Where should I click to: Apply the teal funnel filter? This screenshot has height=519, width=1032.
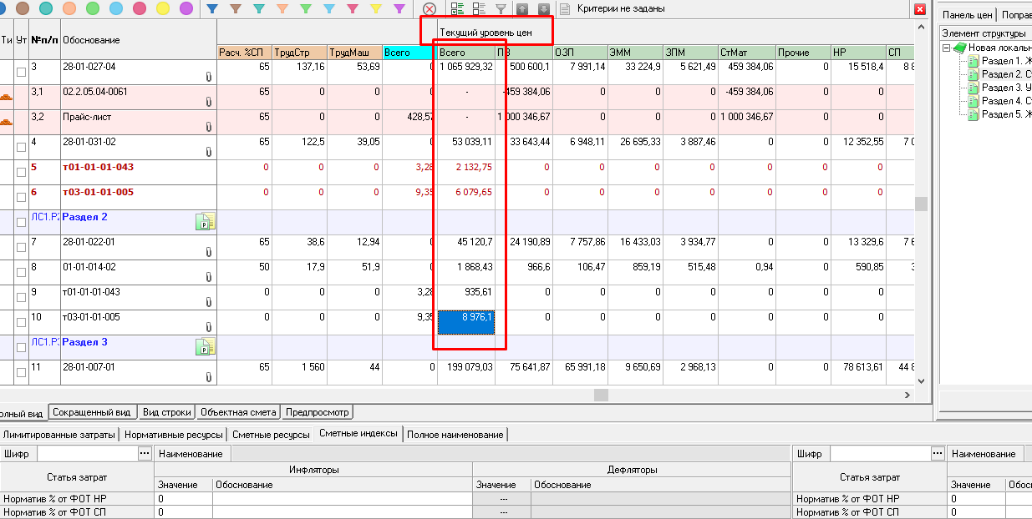[259, 9]
